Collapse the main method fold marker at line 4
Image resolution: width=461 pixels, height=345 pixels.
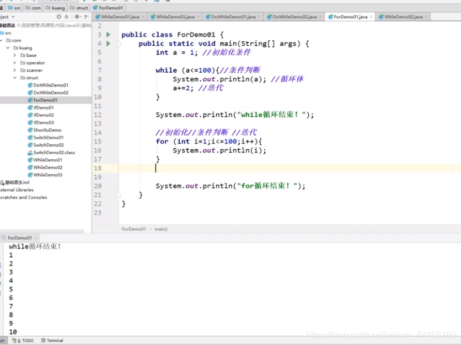[119, 44]
